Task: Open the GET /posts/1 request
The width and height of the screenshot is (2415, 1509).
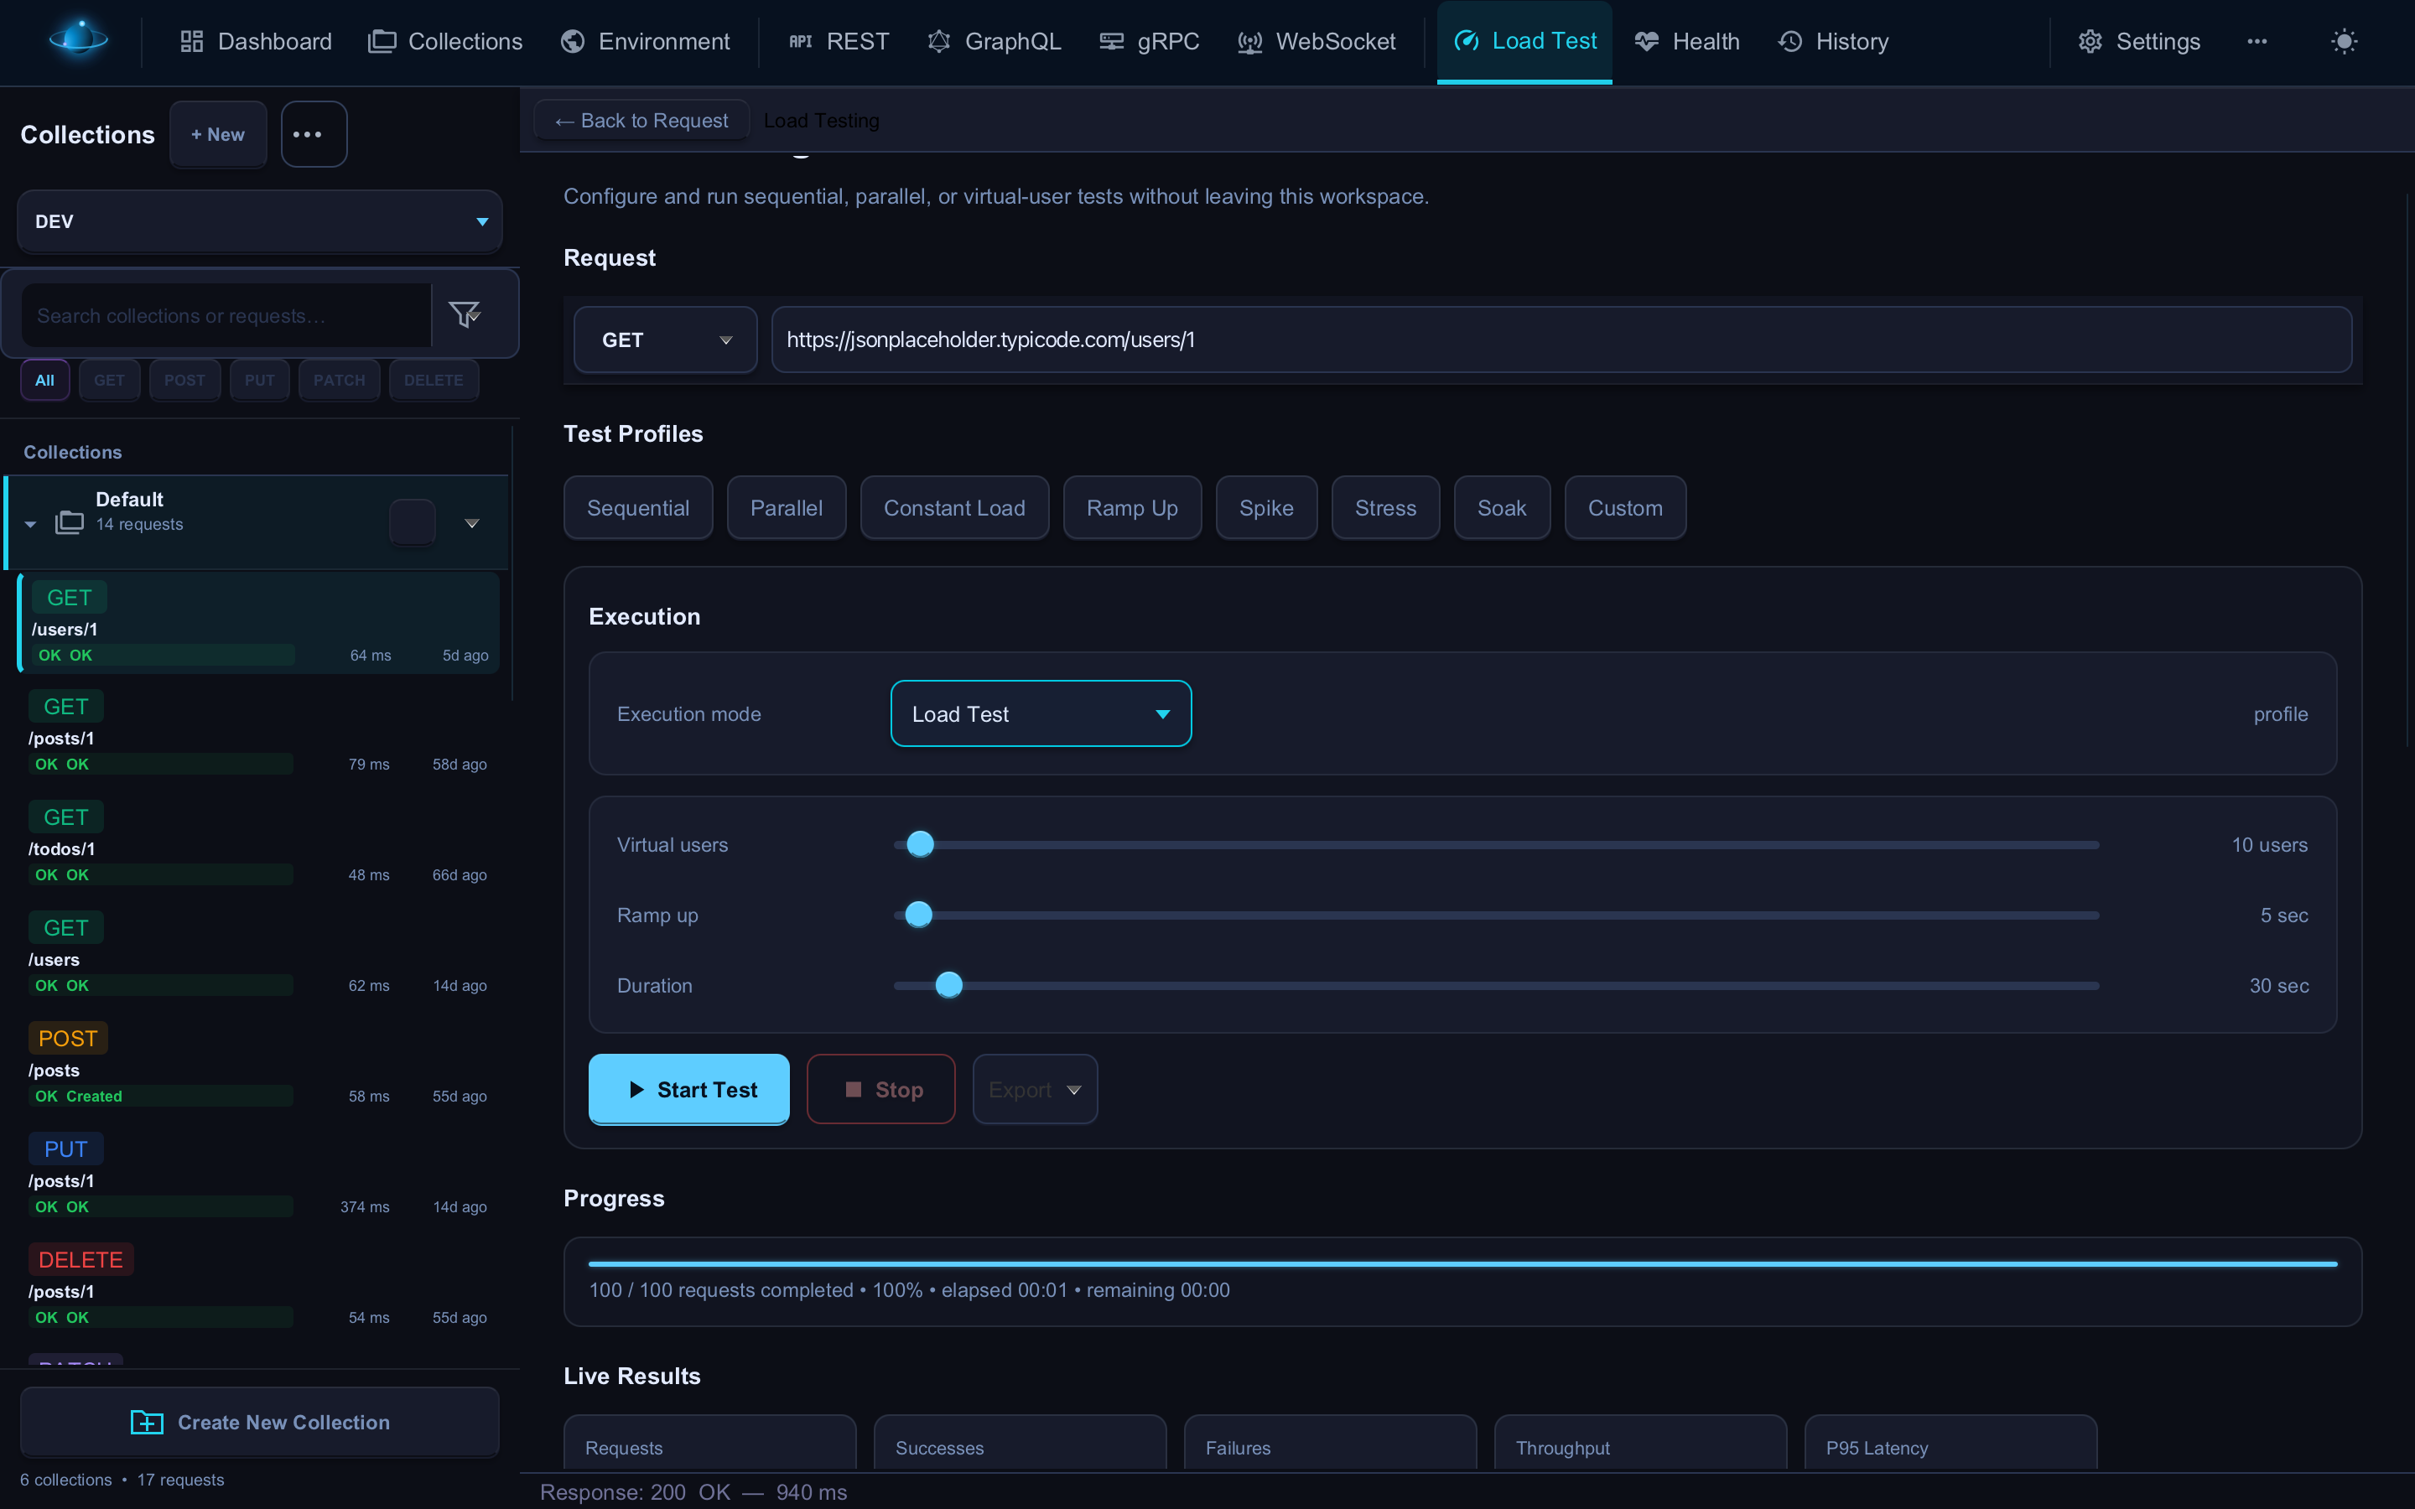Action: point(257,734)
